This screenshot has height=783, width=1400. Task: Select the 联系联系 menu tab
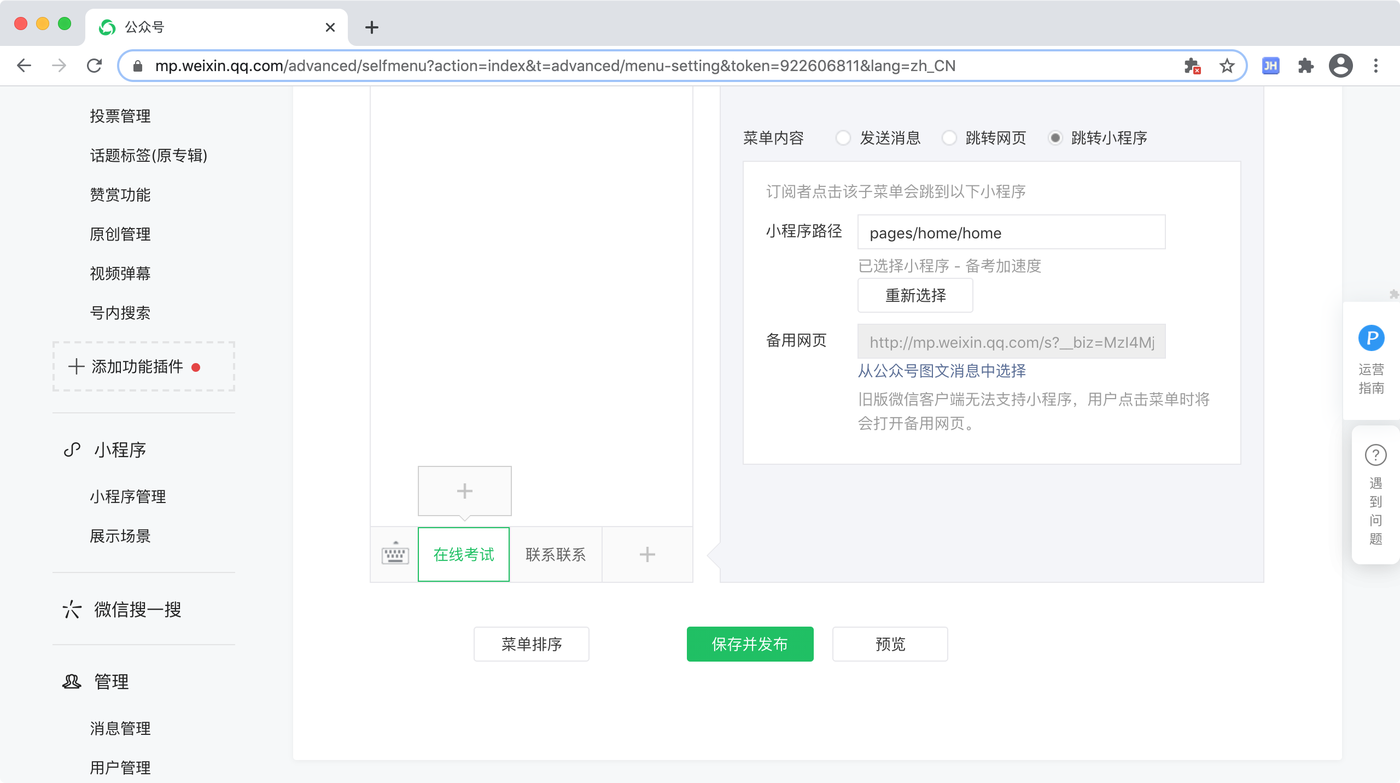[556, 554]
